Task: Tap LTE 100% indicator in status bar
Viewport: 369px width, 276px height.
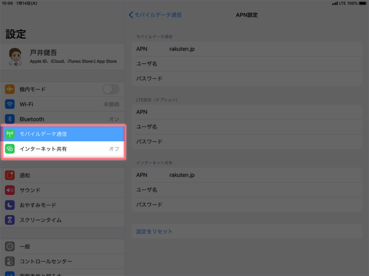Action: click(348, 3)
